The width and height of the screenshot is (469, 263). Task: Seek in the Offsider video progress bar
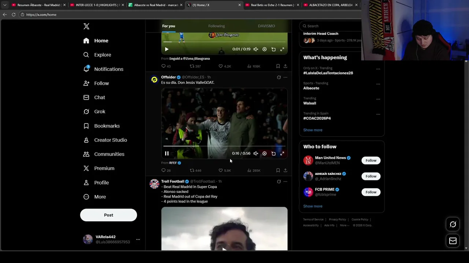224,146
